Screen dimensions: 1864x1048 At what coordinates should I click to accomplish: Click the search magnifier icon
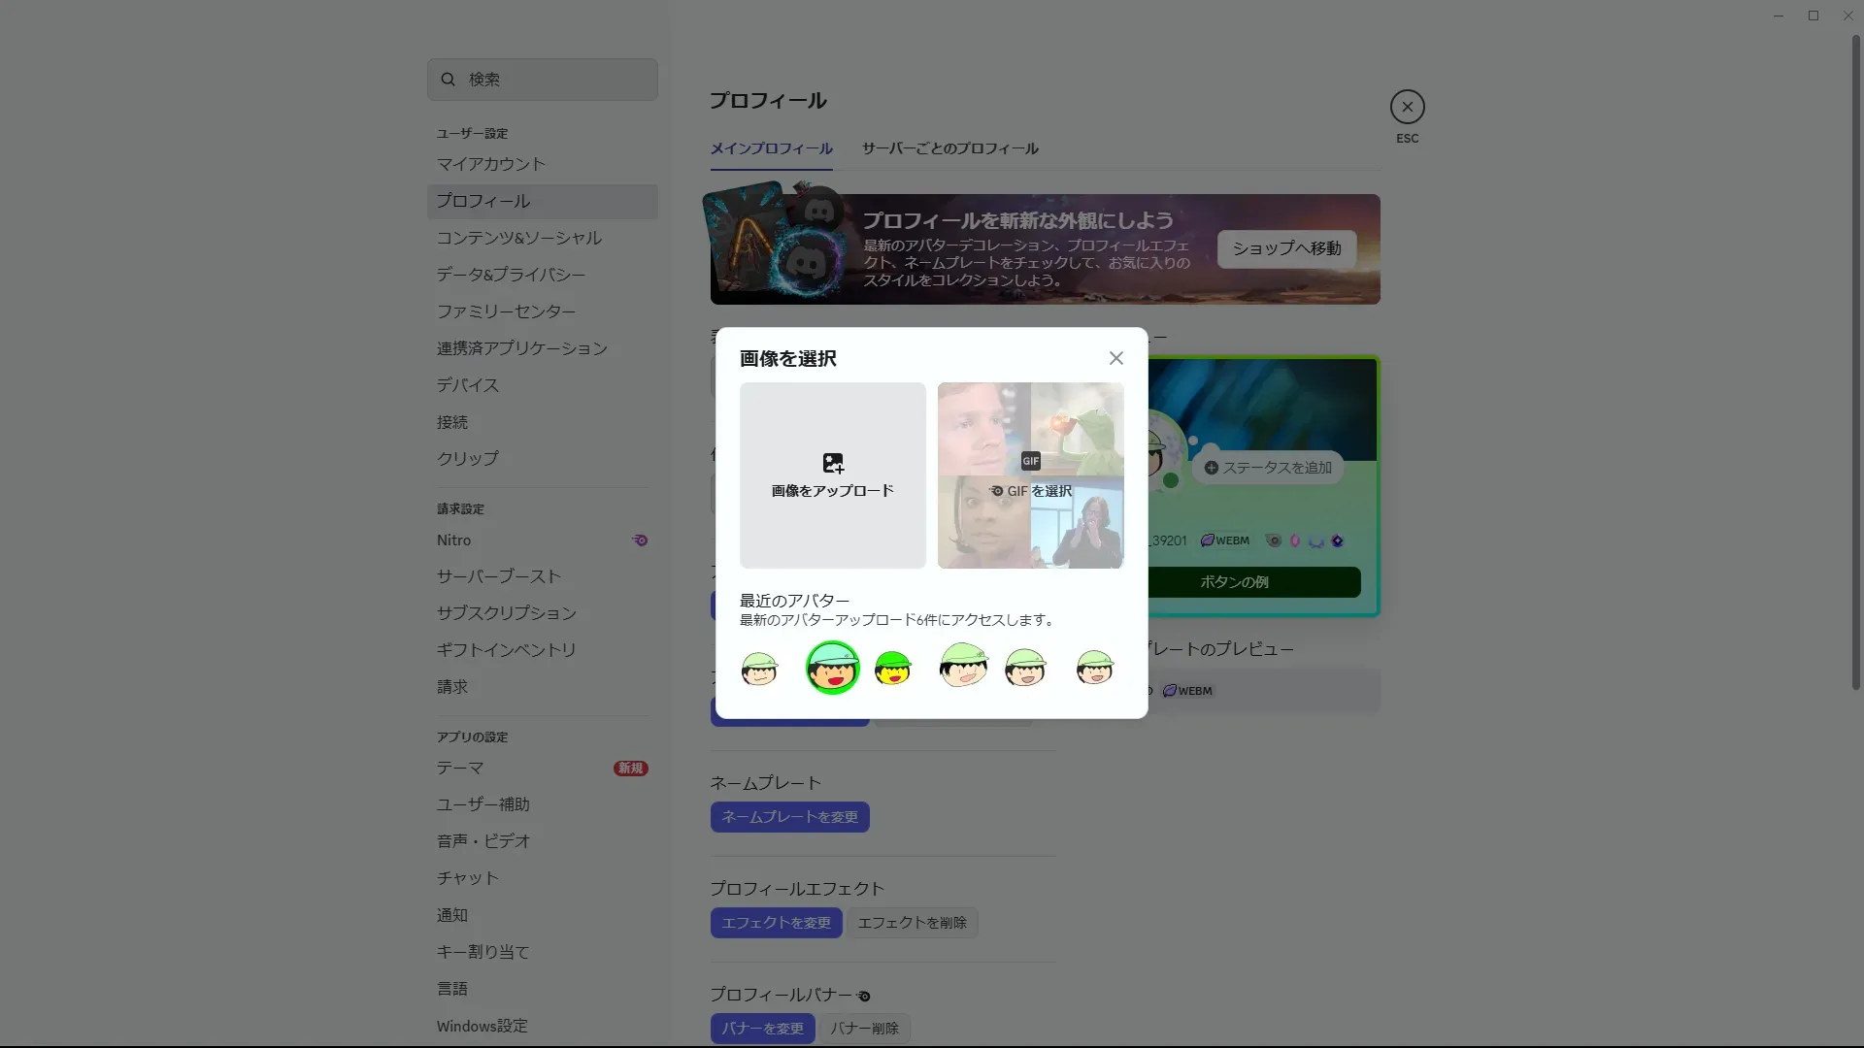(448, 80)
